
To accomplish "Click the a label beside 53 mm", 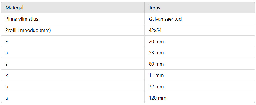I will [x=7, y=53].
